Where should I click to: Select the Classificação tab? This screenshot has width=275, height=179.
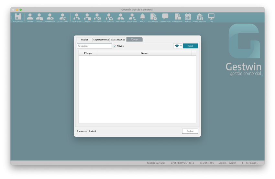coord(118,39)
